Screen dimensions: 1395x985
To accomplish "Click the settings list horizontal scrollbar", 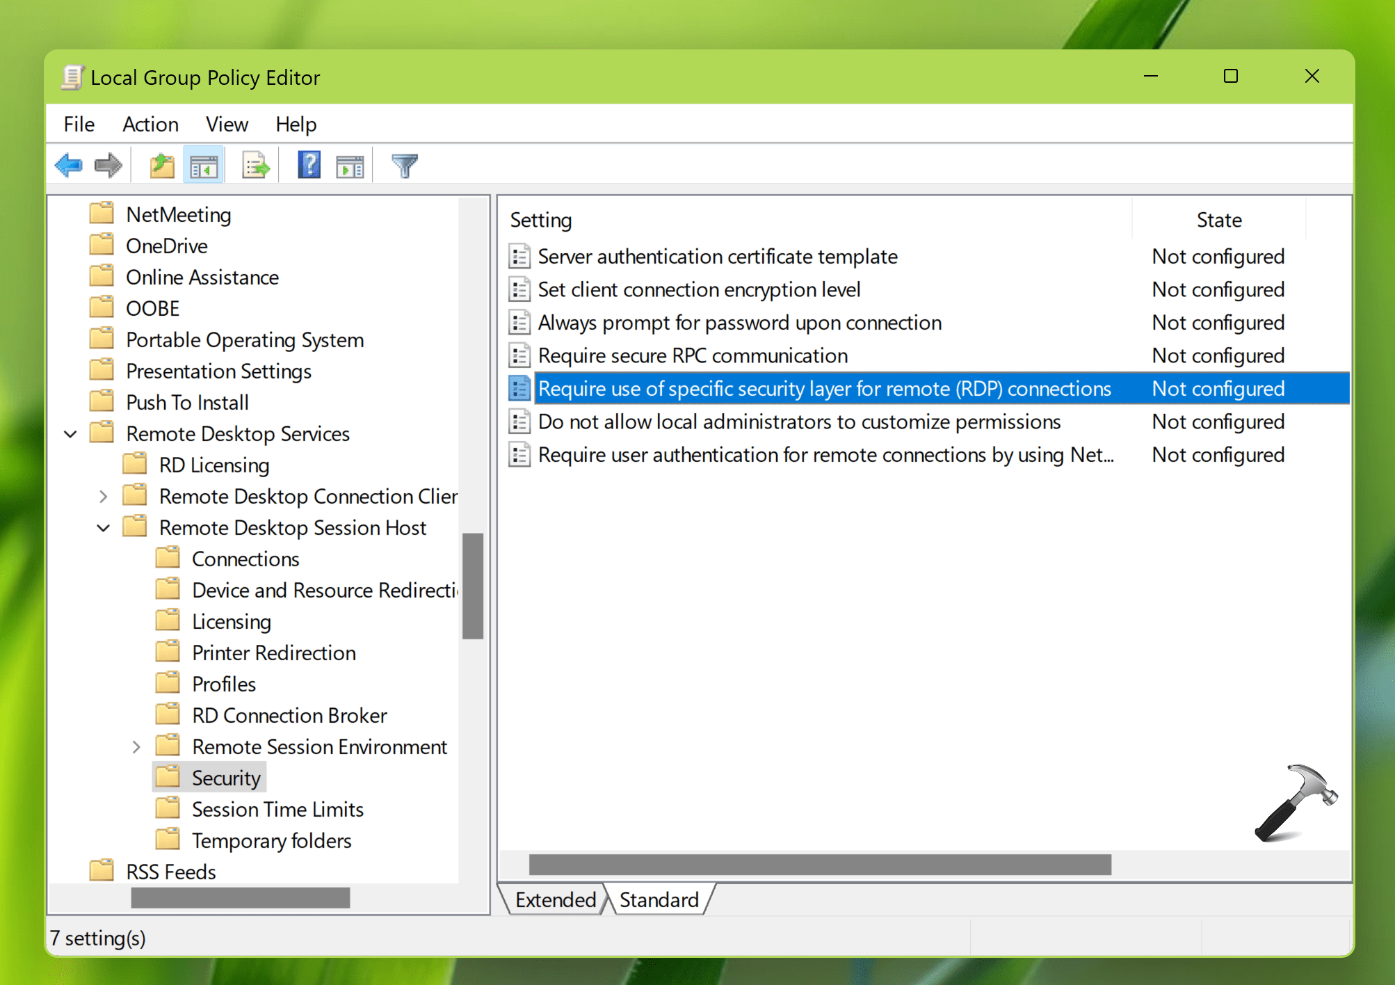I will (819, 865).
